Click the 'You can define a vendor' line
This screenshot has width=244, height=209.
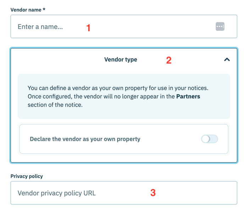[118, 88]
